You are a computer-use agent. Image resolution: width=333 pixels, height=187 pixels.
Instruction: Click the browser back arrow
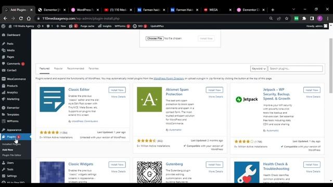(5, 19)
